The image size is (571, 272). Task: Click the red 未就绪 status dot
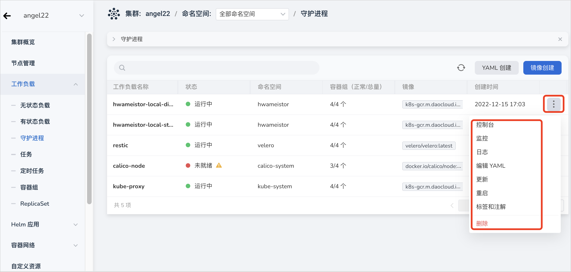click(188, 165)
